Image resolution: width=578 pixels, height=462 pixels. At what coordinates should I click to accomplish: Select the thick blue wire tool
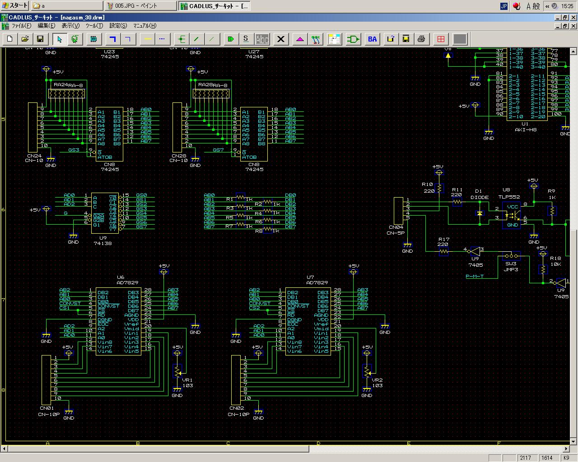pyautogui.click(x=112, y=39)
